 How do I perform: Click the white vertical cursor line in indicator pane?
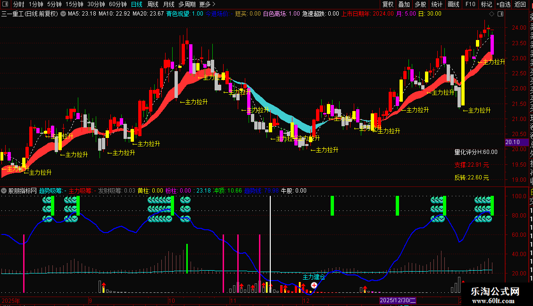270,244
